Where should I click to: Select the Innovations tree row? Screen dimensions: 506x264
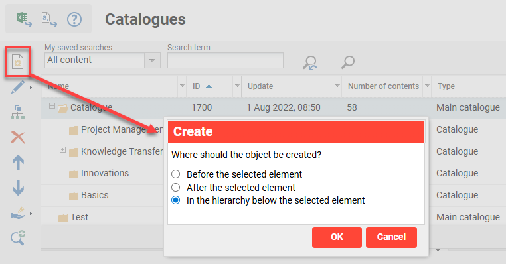tap(104, 173)
